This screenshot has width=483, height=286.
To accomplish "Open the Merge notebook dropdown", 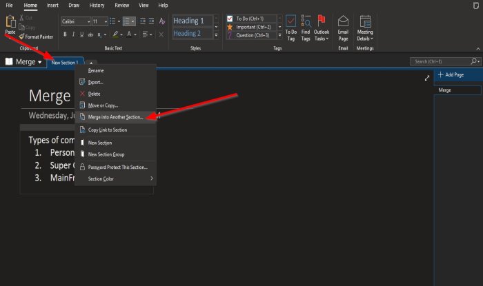I will (24, 62).
